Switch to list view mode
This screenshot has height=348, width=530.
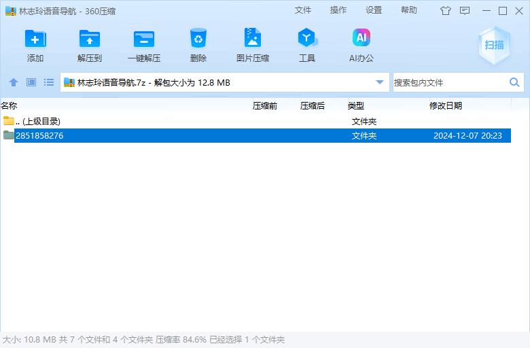(49, 82)
